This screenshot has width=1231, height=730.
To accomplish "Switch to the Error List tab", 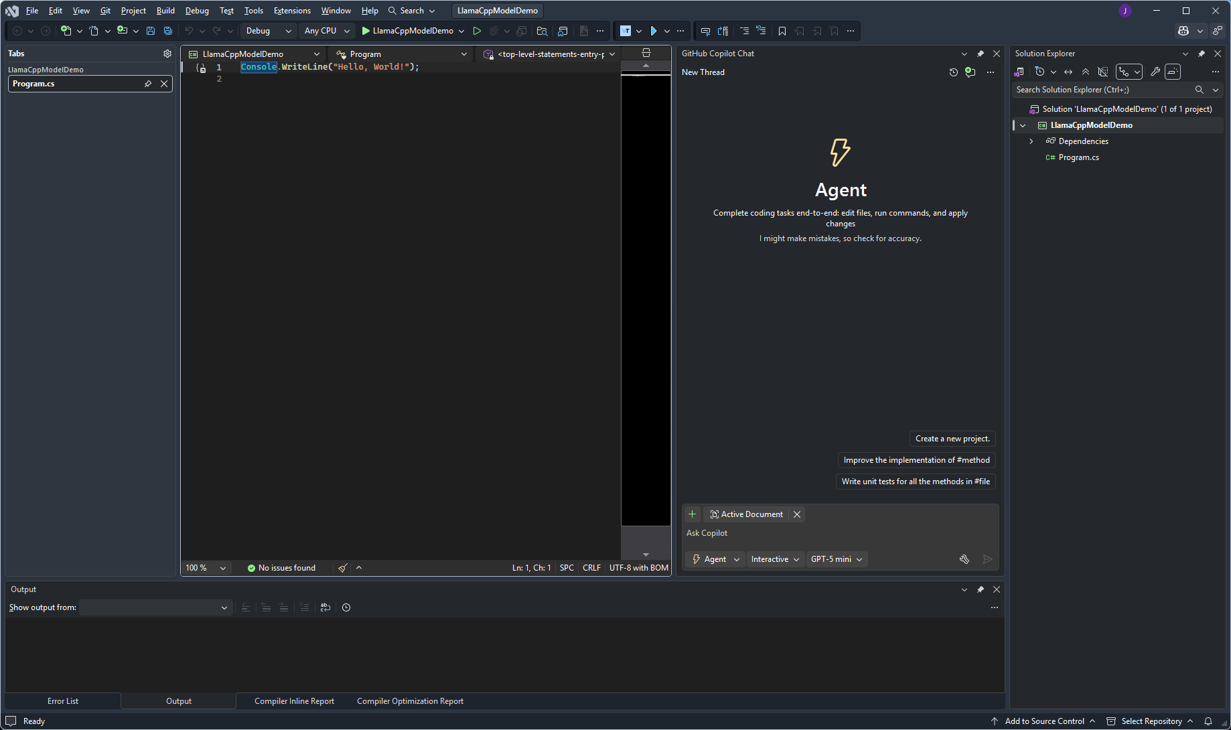I will click(63, 701).
